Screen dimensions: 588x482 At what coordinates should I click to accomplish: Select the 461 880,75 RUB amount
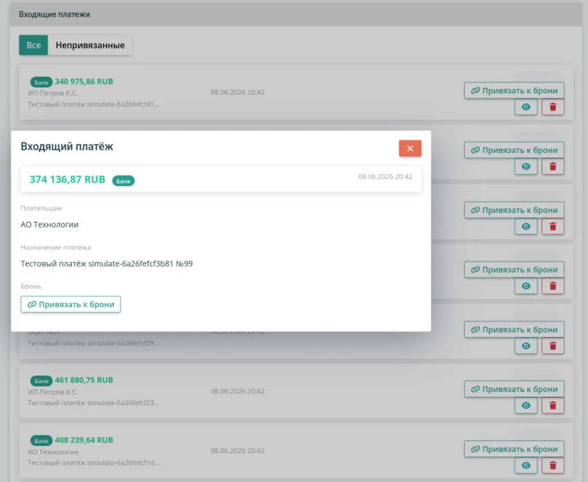pos(84,380)
